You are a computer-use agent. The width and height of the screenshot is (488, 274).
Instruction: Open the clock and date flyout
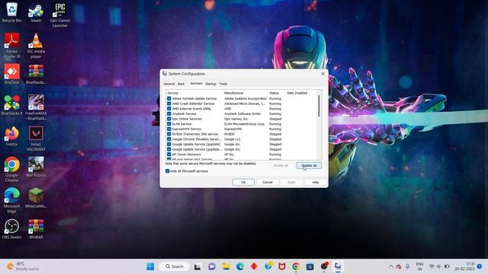click(464, 266)
